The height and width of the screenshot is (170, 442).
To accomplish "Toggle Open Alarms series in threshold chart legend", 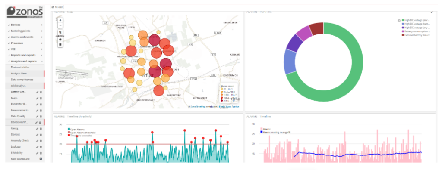I will pos(76,130).
